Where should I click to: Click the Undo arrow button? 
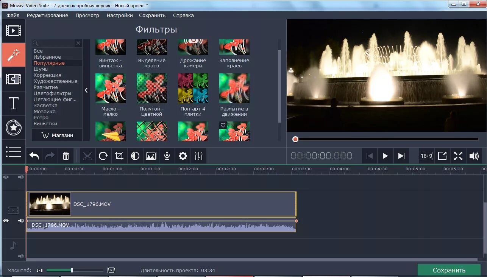pyautogui.click(x=34, y=156)
